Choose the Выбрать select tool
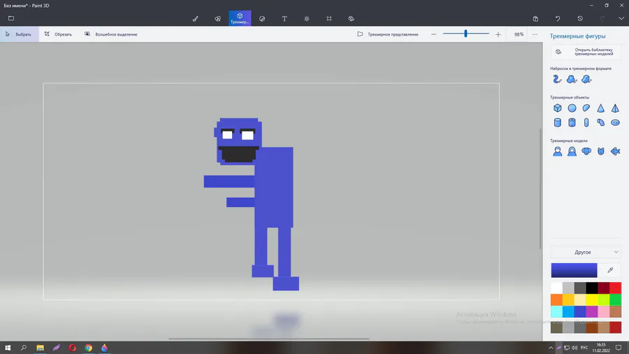Viewport: 629px width, 354px height. (x=19, y=34)
